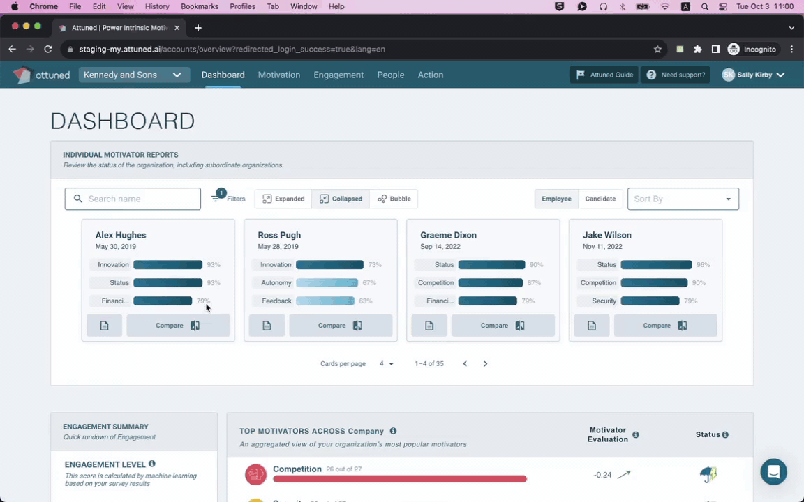Open Kennedy and Sons organization selector
The height and width of the screenshot is (502, 804).
click(x=134, y=75)
